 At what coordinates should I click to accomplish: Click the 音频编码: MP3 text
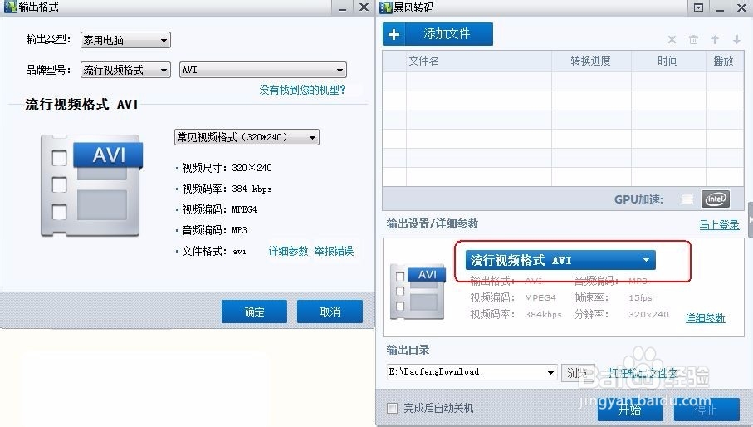214,230
